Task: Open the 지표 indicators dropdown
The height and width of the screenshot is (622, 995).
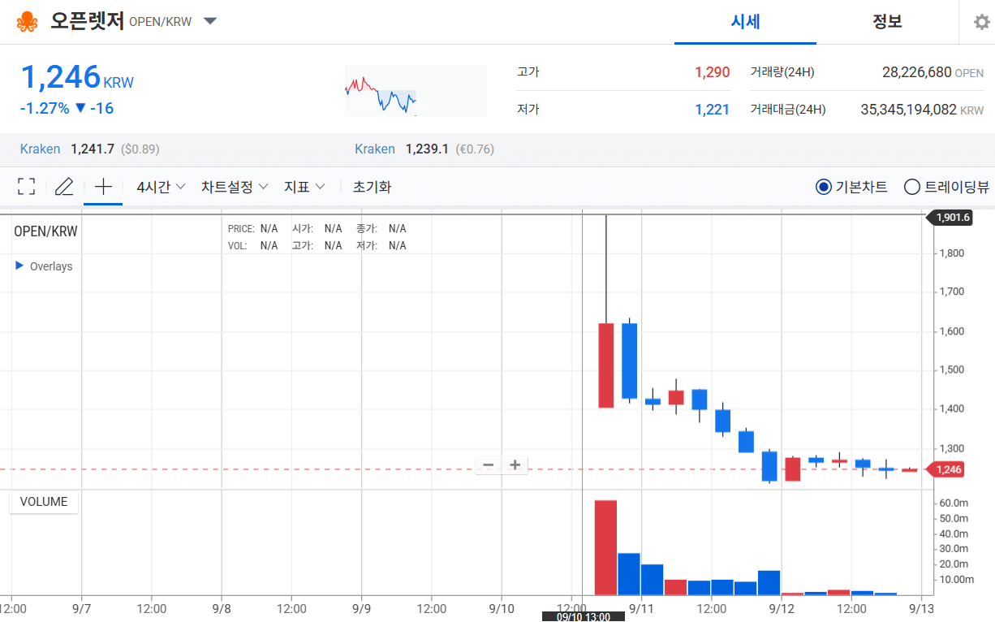Action: [306, 186]
